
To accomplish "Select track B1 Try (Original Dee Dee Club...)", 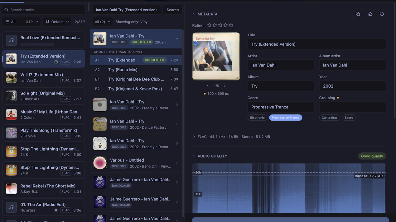I will [x=136, y=79].
